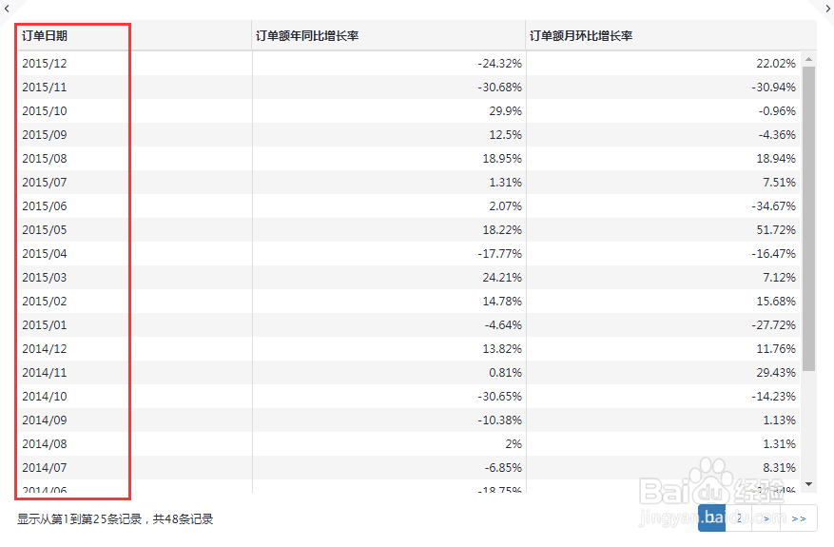Select the 2015/01 row date

[x=45, y=325]
